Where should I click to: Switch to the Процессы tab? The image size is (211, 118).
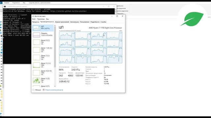(x=36, y=22)
